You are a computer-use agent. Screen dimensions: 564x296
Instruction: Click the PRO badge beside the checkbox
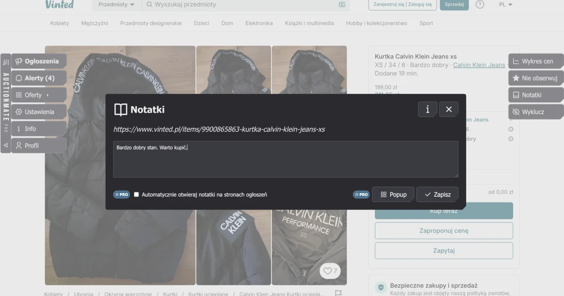121,195
